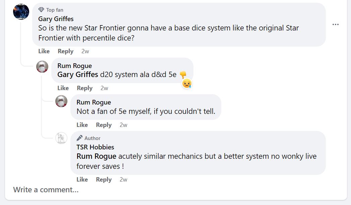Click the TSR Hobbies name link
The image size is (351, 205).
pos(95,147)
